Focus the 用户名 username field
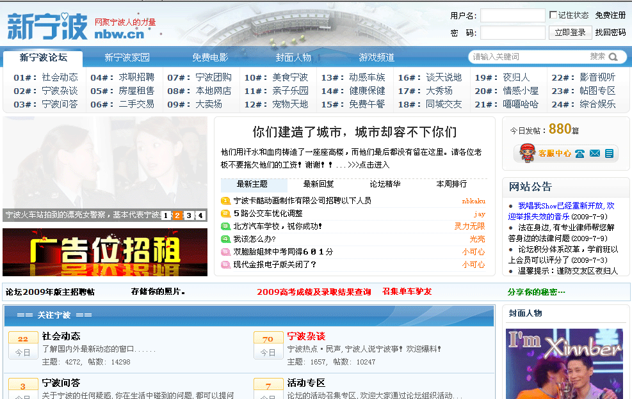Image resolution: width=632 pixels, height=399 pixels. click(x=513, y=16)
